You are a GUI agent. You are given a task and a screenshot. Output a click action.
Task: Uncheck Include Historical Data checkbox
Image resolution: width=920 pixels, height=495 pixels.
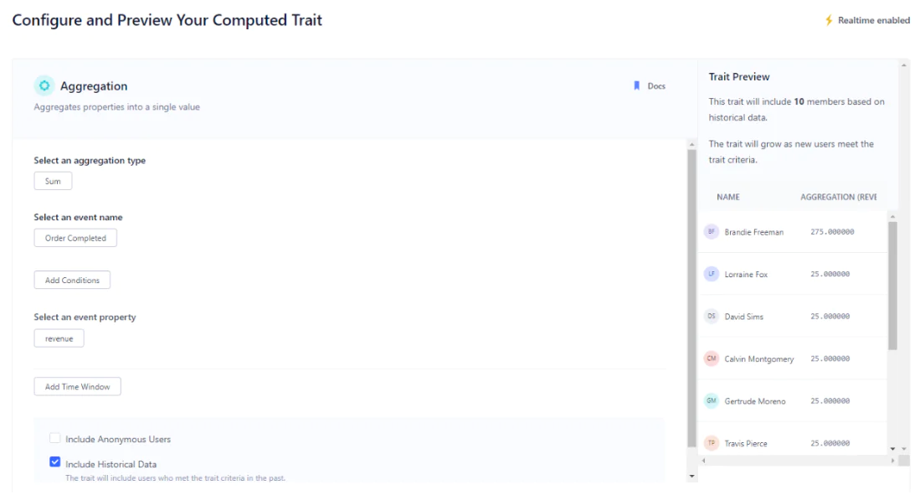click(55, 462)
